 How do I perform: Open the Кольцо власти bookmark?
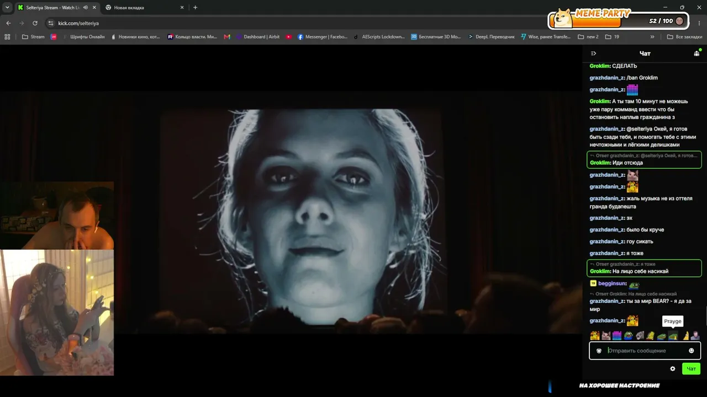pos(192,37)
